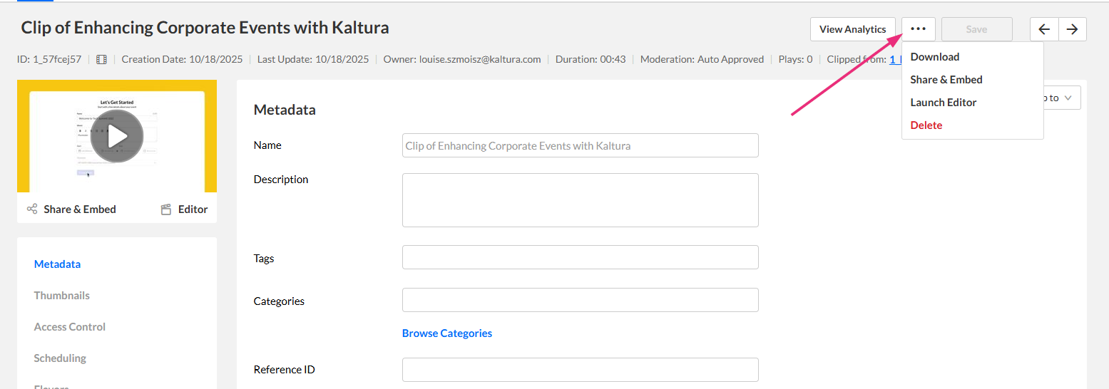Open the Thumbnails section
Image resolution: width=1109 pixels, height=389 pixels.
61,296
